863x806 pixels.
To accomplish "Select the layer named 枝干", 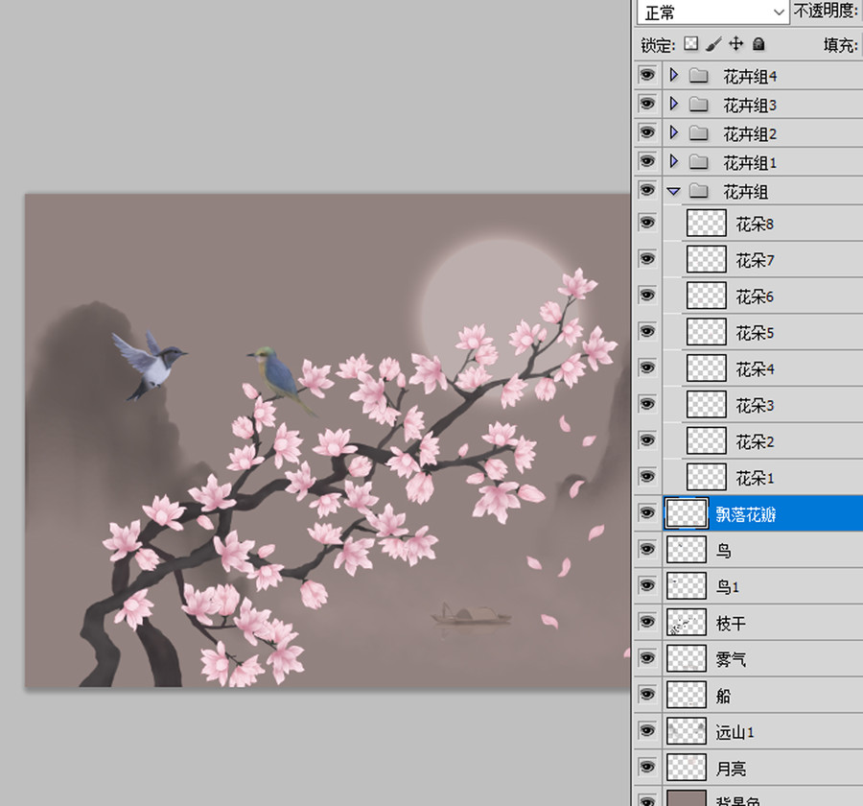I will (731, 624).
